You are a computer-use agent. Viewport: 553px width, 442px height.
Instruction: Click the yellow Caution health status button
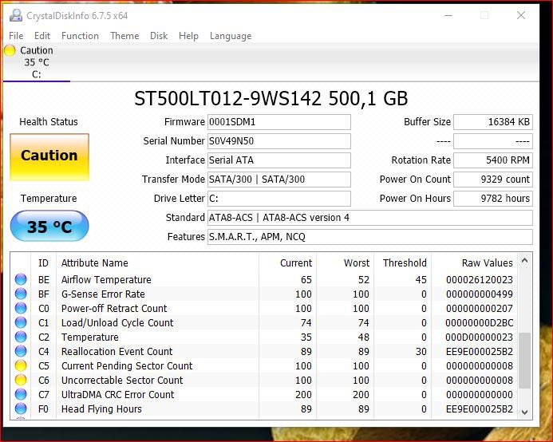49,157
